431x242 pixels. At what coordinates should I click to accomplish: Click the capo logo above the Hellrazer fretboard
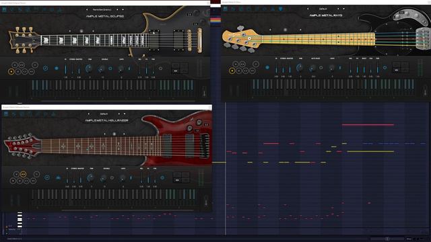click(x=114, y=134)
